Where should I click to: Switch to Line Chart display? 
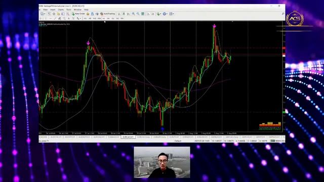pos(128,14)
